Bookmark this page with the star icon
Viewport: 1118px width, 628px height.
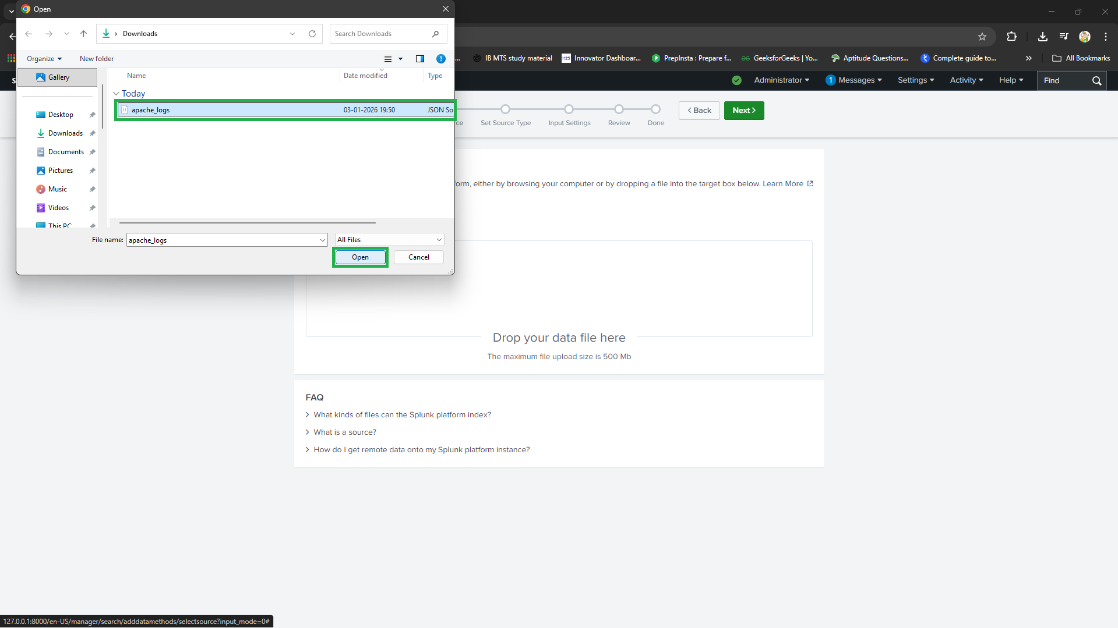pyautogui.click(x=982, y=37)
